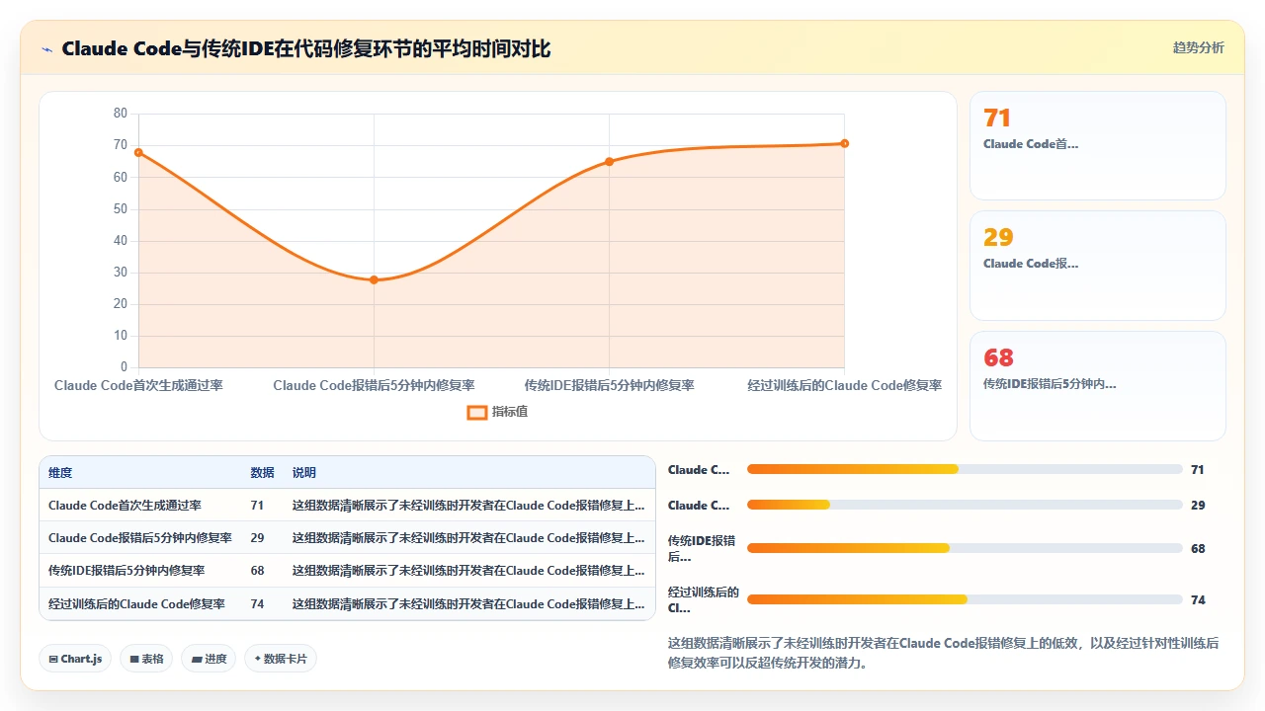The height and width of the screenshot is (711, 1265).
Task: Click the value 74 in the table
Action: 257,604
